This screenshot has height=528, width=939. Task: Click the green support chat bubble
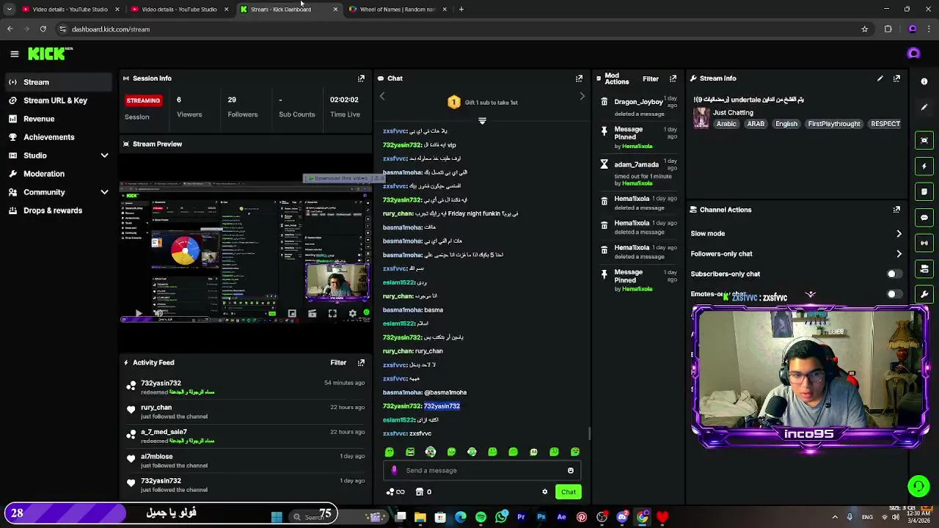click(x=918, y=485)
